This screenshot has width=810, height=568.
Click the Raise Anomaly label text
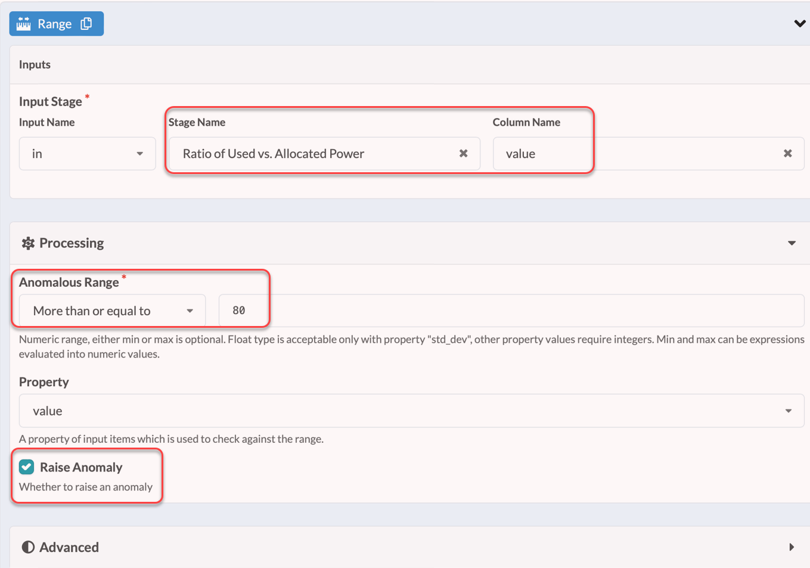pos(81,467)
